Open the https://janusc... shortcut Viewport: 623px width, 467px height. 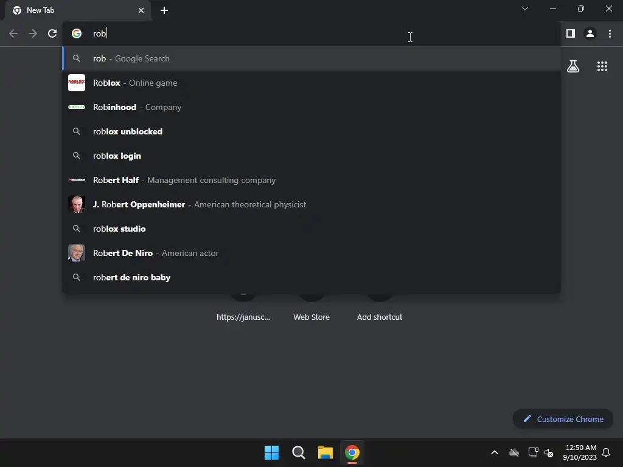[243, 317]
